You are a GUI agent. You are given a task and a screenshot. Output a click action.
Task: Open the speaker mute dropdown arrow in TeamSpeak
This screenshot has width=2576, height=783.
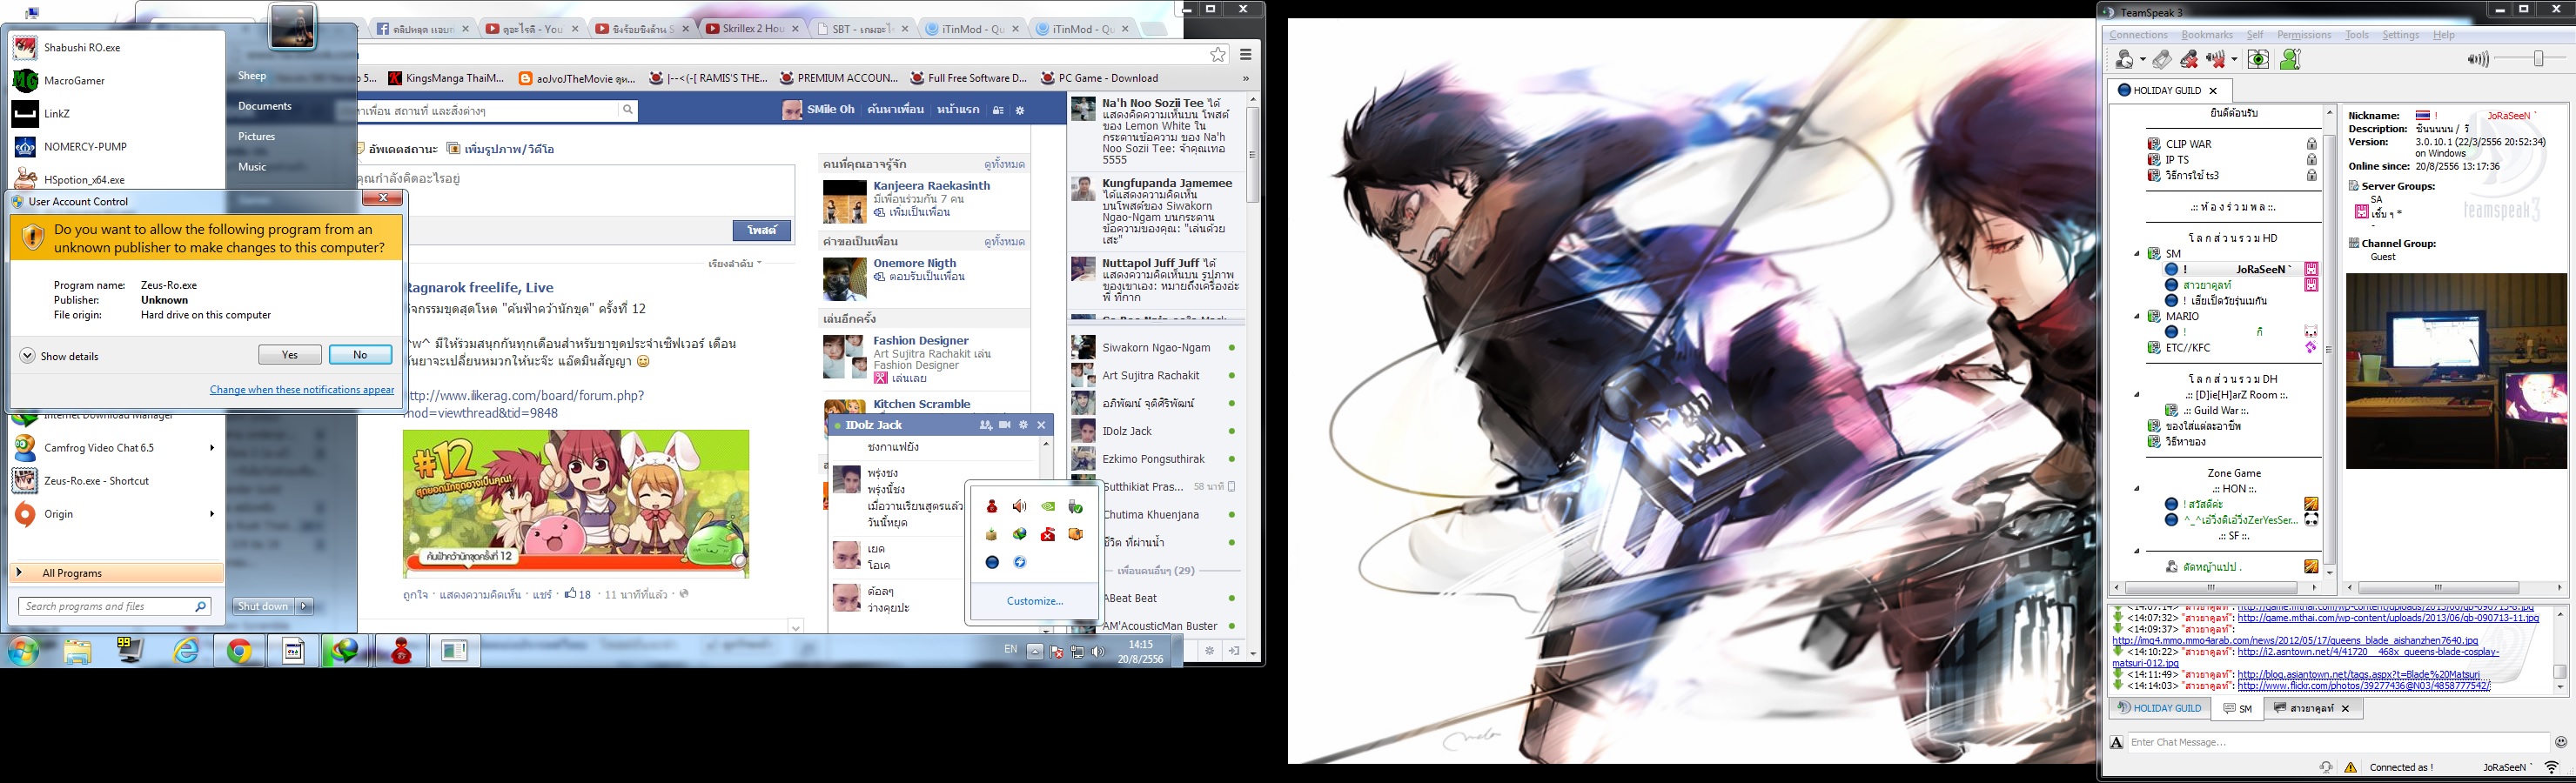(2234, 61)
